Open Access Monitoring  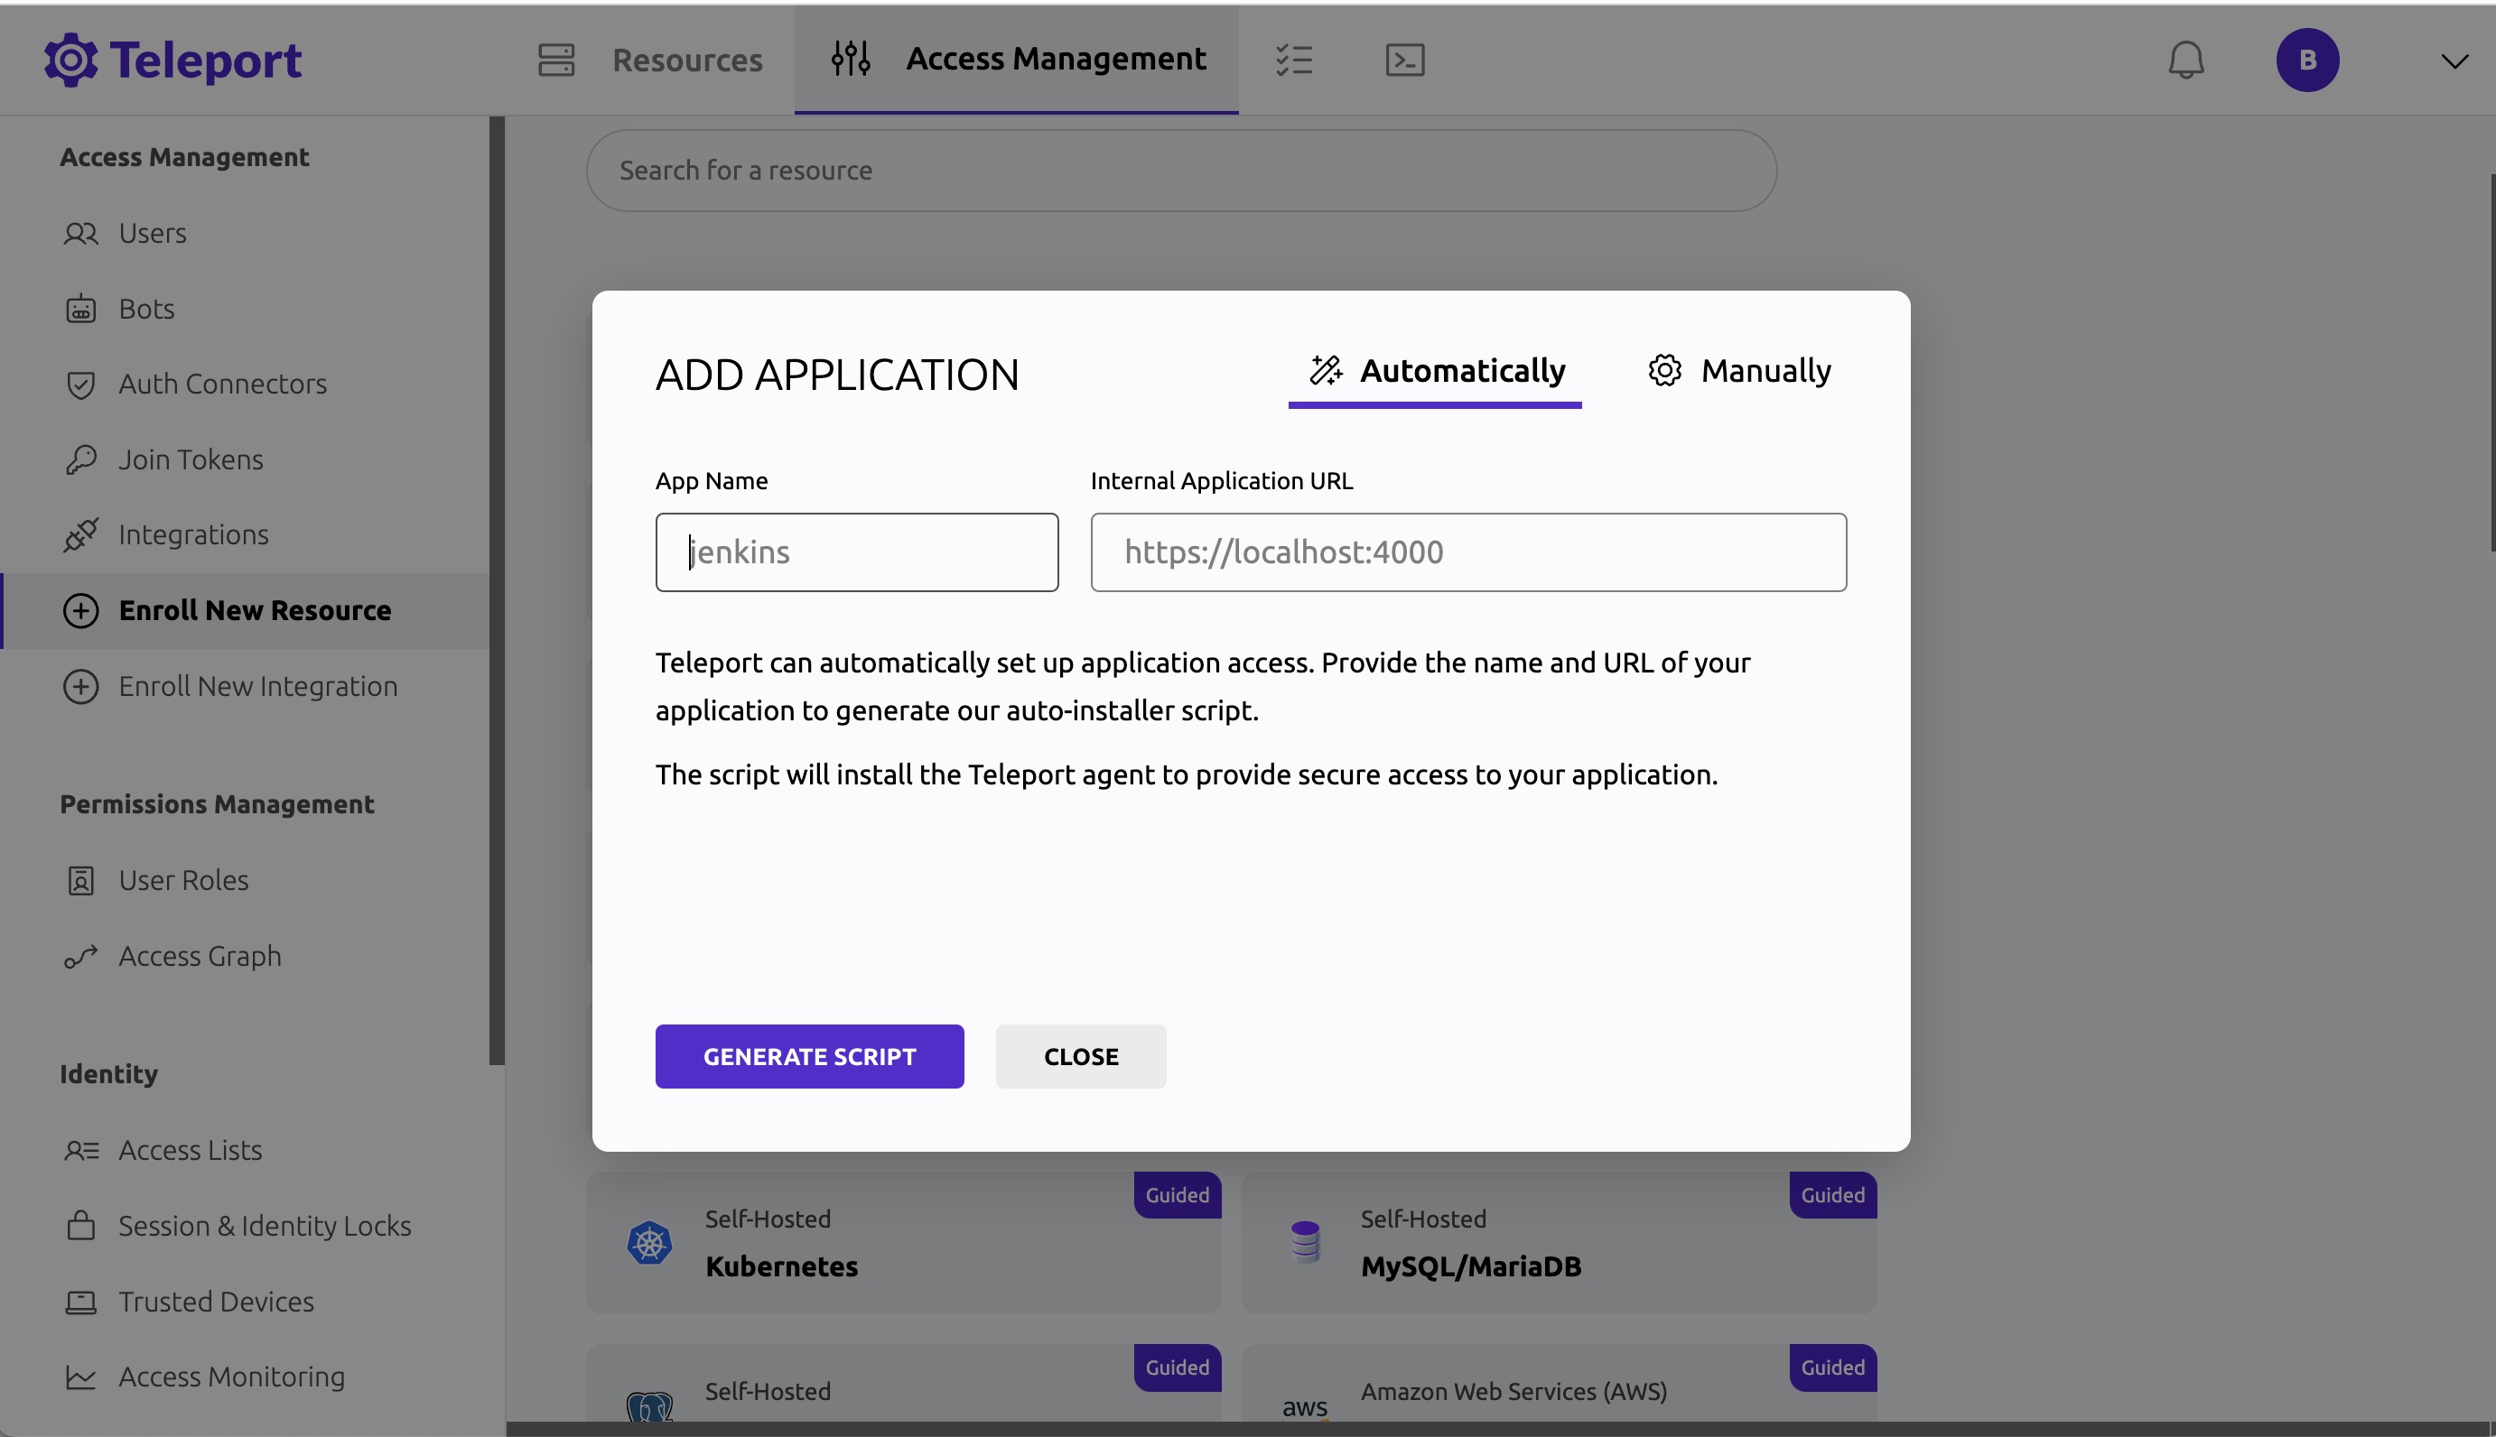pyautogui.click(x=245, y=1377)
